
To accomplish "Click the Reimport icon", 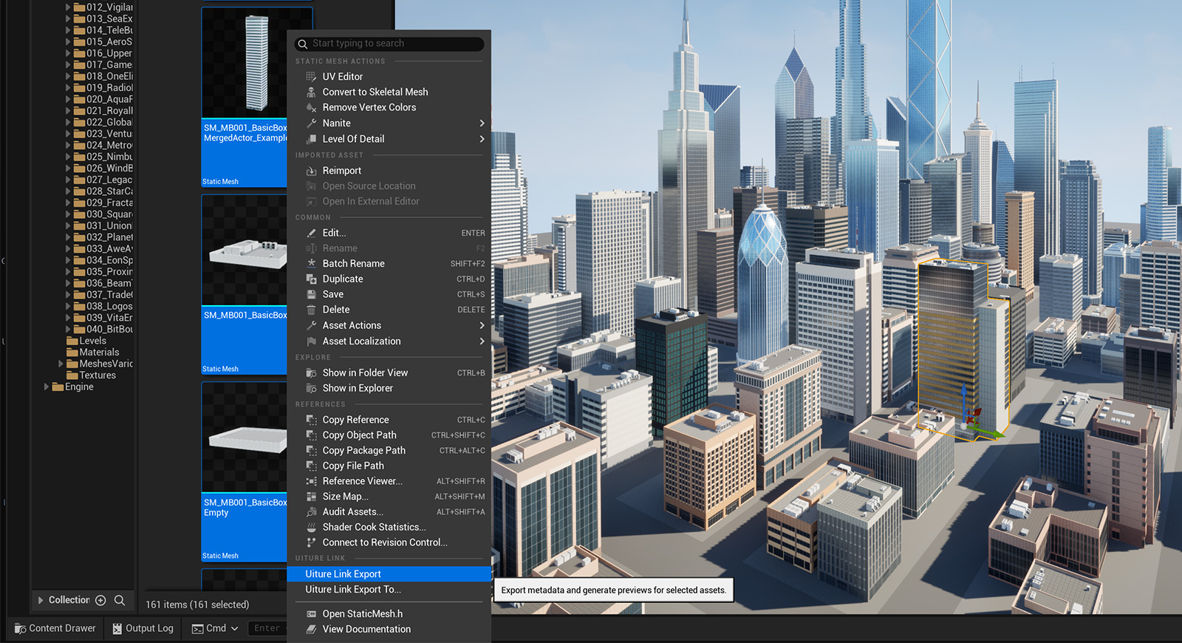I will (x=311, y=171).
